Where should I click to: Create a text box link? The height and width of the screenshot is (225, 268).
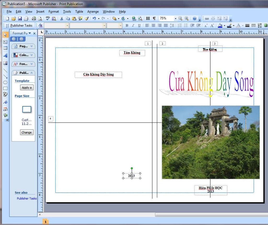[x=207, y=19]
